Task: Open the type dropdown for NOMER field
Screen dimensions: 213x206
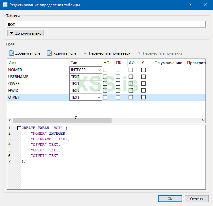Action: point(99,70)
